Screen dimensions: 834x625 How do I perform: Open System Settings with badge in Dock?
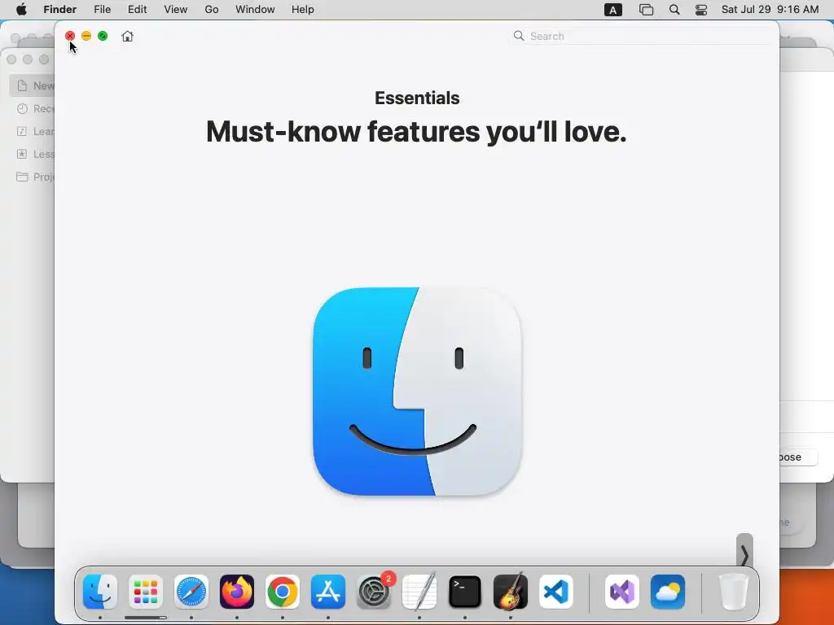pyautogui.click(x=374, y=592)
